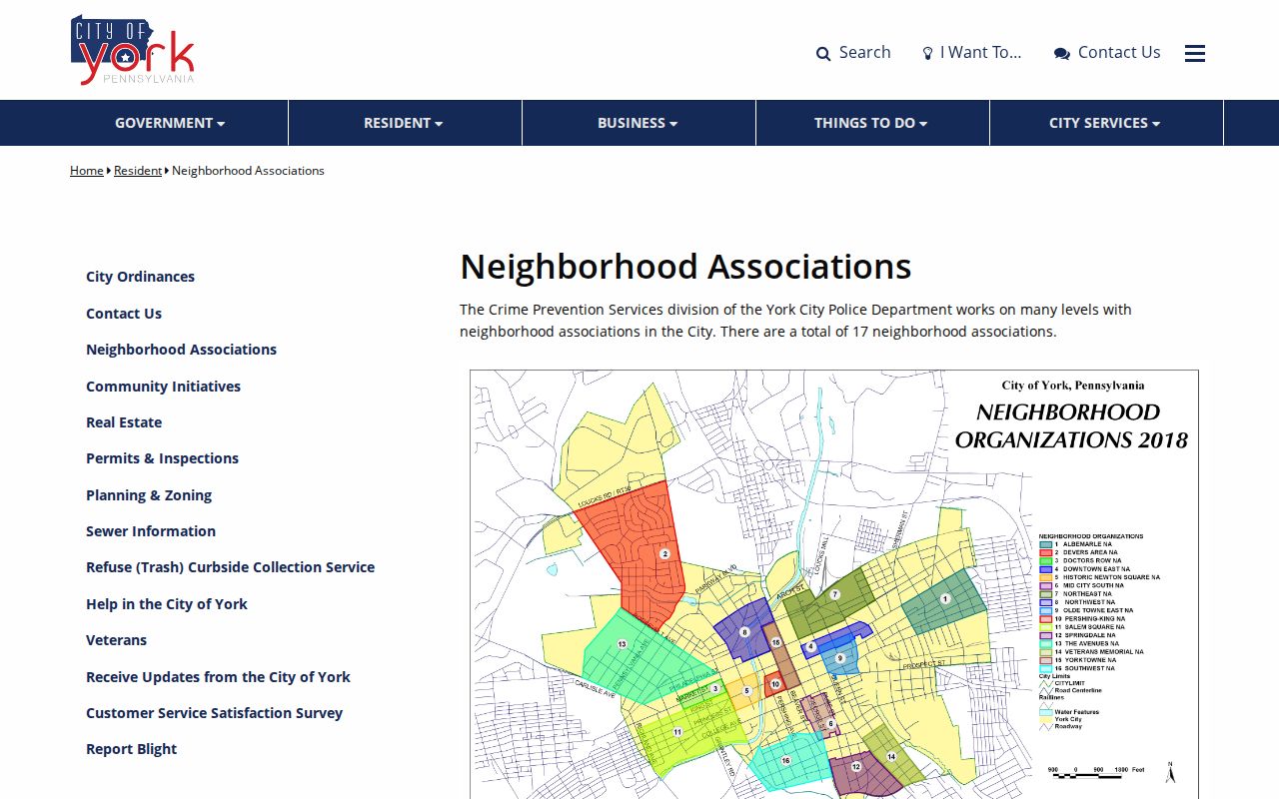Image resolution: width=1279 pixels, height=799 pixels.
Task: Open Refuse (Trash) Curbside Collection Service
Action: tap(230, 567)
